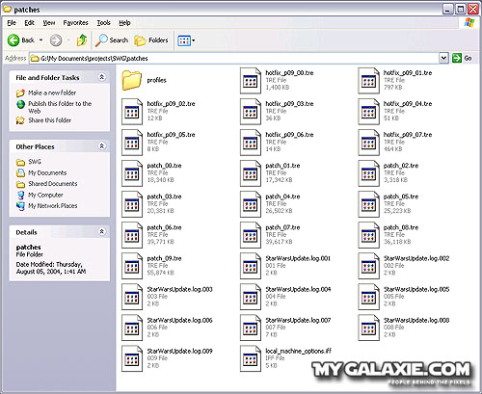Open the Help menu
This screenshot has height=394, width=482.
click(x=124, y=23)
